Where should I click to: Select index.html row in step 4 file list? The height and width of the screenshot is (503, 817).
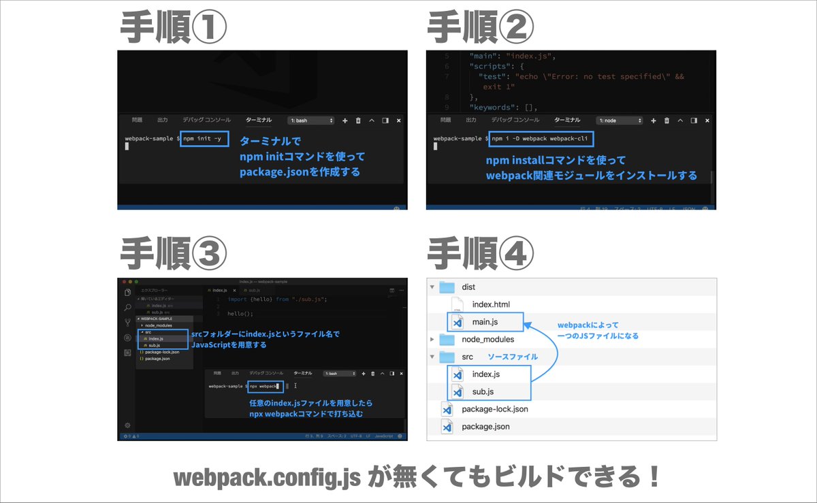(571, 304)
